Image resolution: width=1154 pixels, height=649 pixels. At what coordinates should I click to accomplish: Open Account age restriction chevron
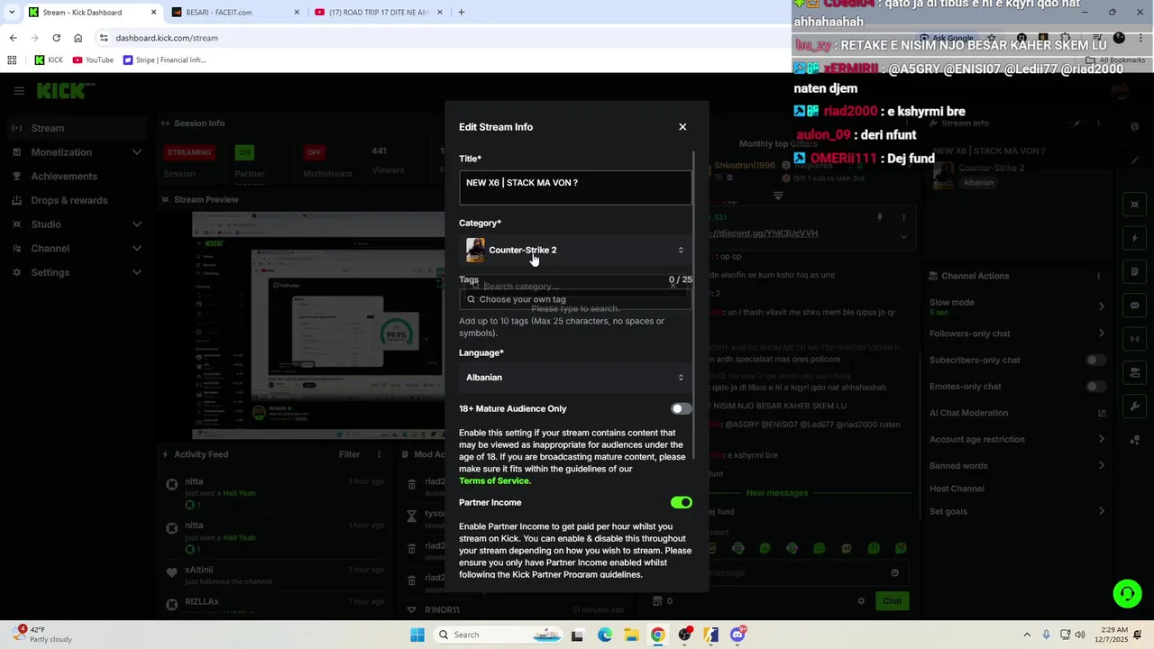(1101, 439)
